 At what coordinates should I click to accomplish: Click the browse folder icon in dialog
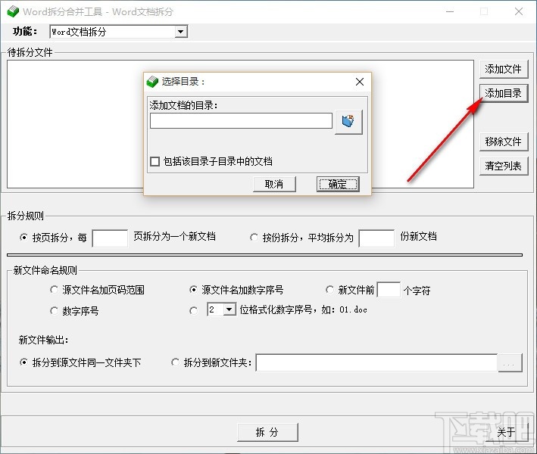point(348,122)
